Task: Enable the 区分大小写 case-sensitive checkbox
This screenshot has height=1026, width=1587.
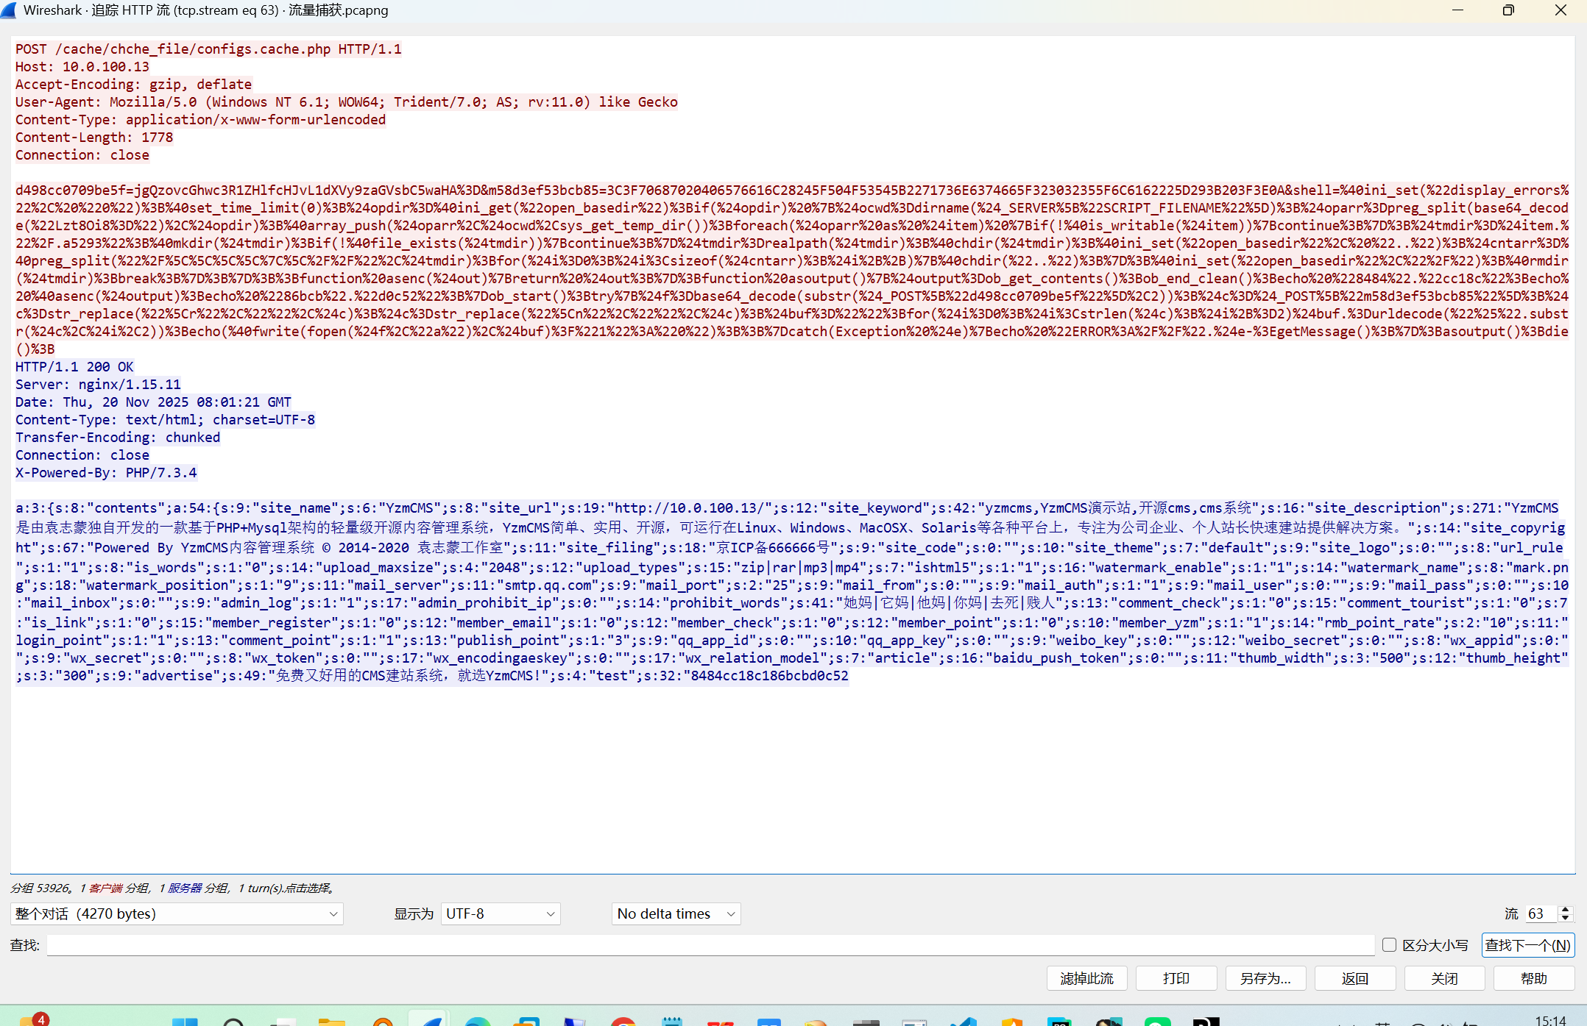Action: pyautogui.click(x=1389, y=945)
